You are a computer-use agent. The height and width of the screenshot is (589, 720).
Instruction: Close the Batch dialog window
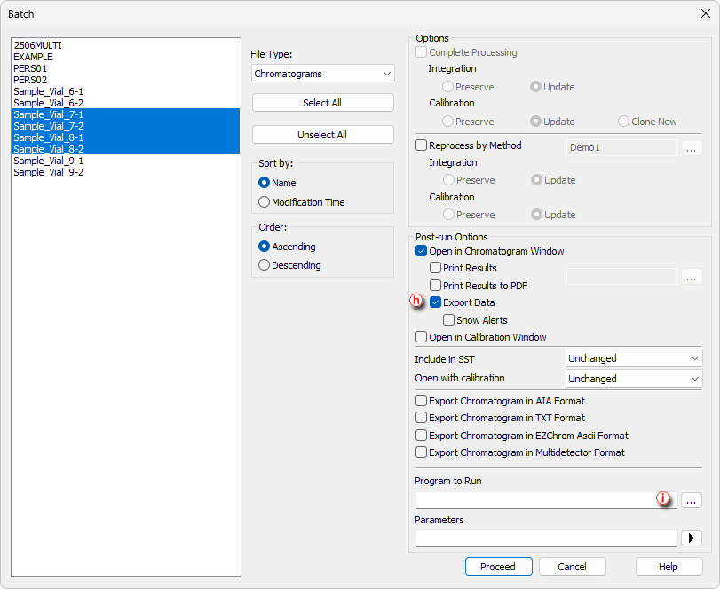[x=706, y=14]
